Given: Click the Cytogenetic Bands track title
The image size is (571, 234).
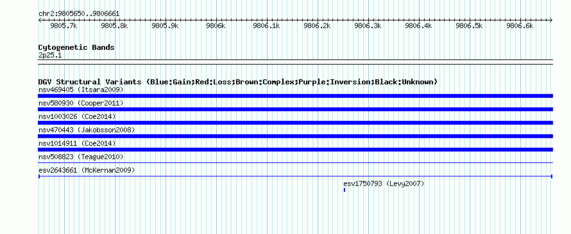Looking at the screenshot, I should [x=76, y=47].
